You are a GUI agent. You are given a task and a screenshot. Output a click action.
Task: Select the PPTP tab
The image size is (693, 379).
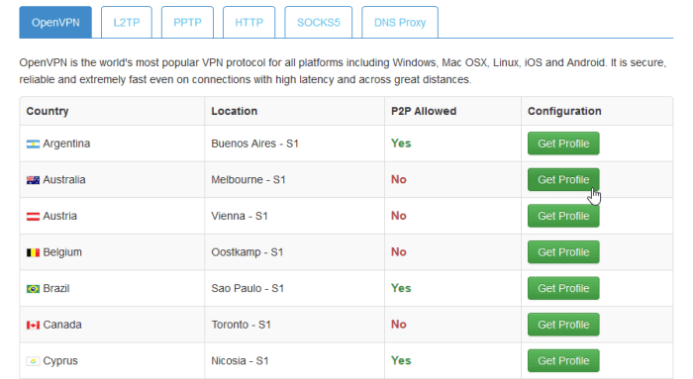click(x=187, y=22)
